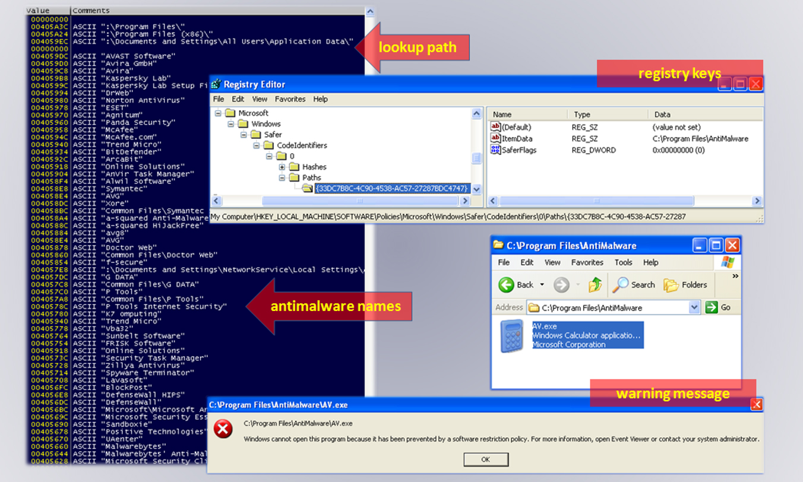Open the File menu in AntiMalware explorer

pyautogui.click(x=504, y=262)
